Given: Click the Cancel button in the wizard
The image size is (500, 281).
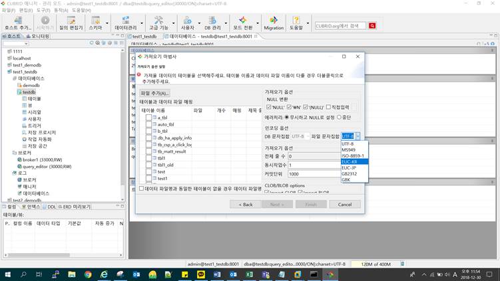Looking at the screenshot, I should coord(345,205).
